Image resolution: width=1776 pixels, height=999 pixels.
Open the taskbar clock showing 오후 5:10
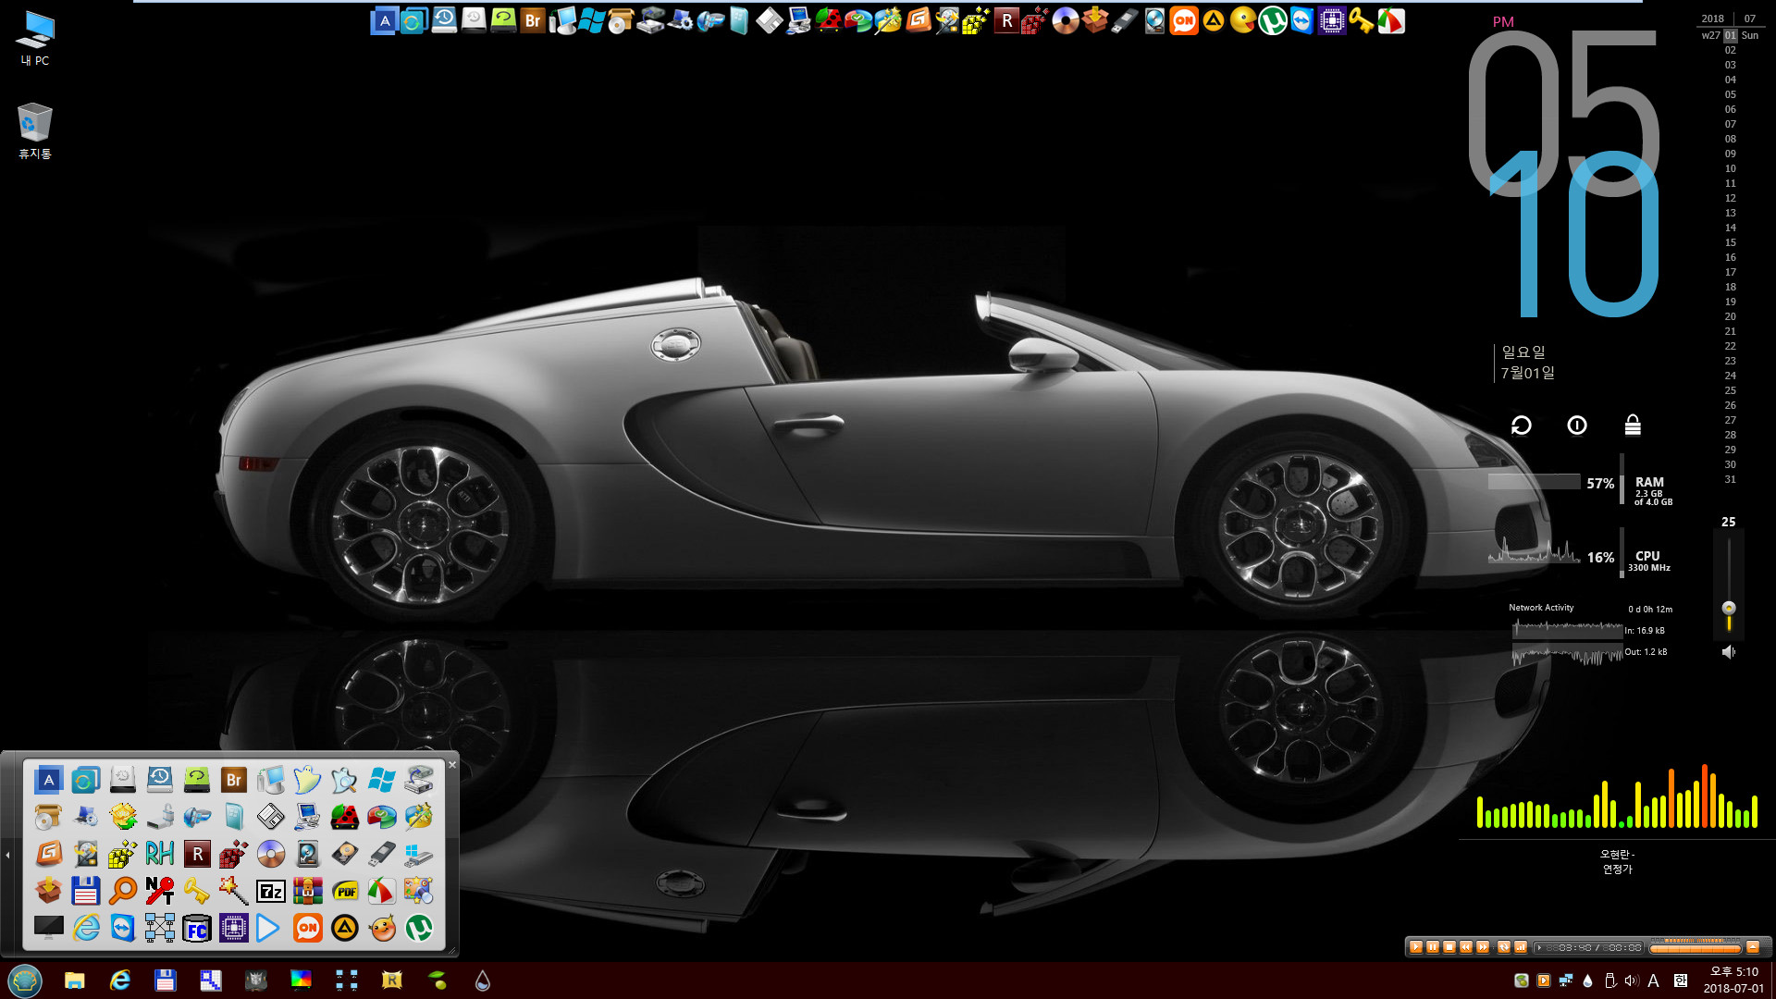tap(1733, 980)
